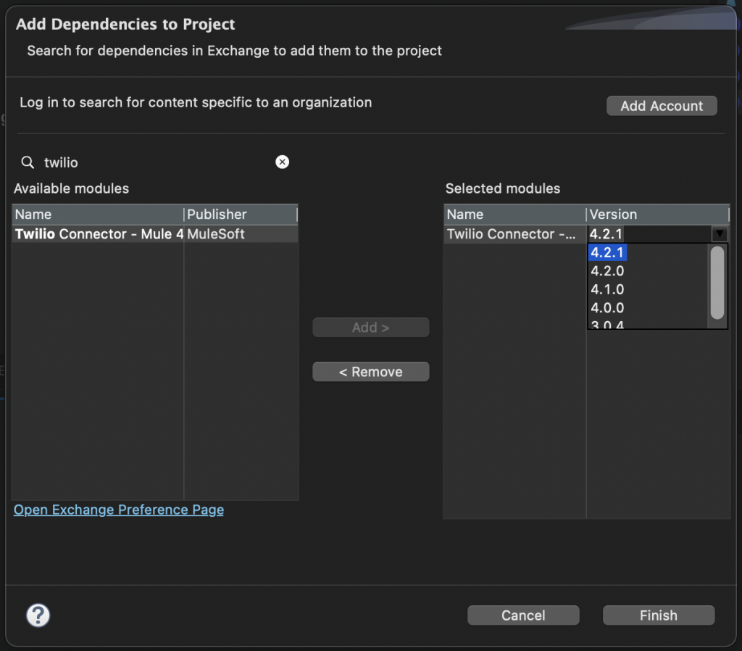Select Twilio Connector - Mule 4 available row
Screen dimensions: 742x651
(x=155, y=234)
